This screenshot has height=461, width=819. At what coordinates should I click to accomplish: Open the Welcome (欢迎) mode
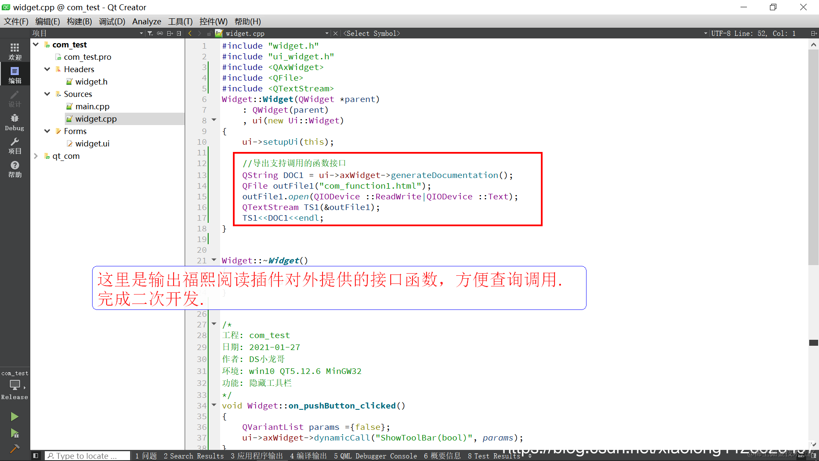pyautogui.click(x=15, y=51)
